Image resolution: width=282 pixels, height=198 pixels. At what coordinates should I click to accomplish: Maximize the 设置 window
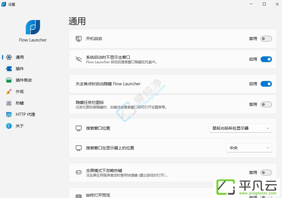click(x=264, y=4)
